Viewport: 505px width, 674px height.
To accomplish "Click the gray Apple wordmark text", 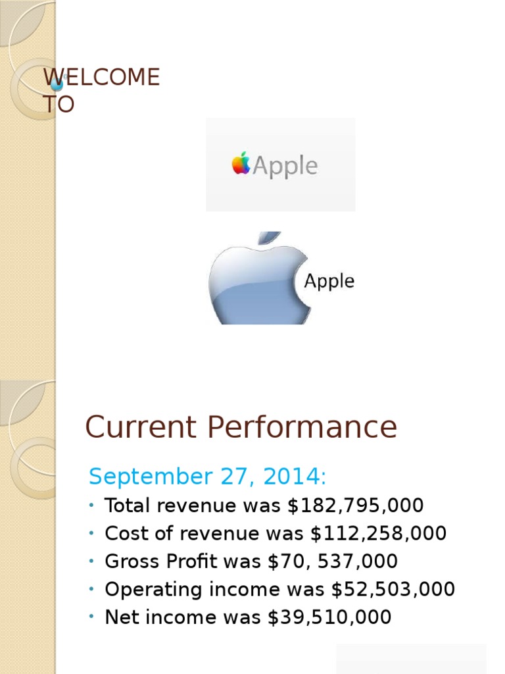I will pyautogui.click(x=285, y=166).
